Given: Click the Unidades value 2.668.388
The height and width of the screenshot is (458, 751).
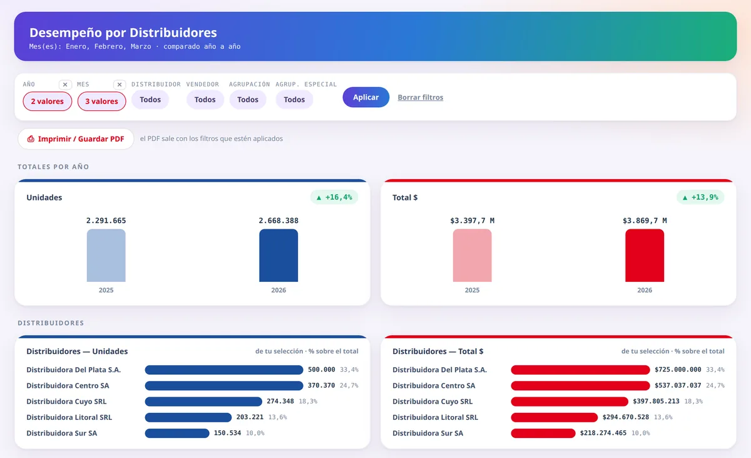Looking at the screenshot, I should 278,221.
